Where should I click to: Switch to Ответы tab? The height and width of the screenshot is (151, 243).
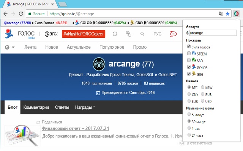tap(62, 107)
